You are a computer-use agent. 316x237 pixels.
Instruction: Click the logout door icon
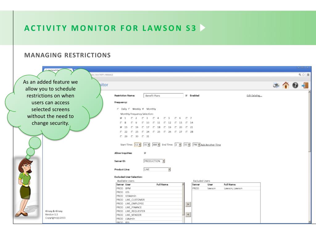[x=305, y=85]
